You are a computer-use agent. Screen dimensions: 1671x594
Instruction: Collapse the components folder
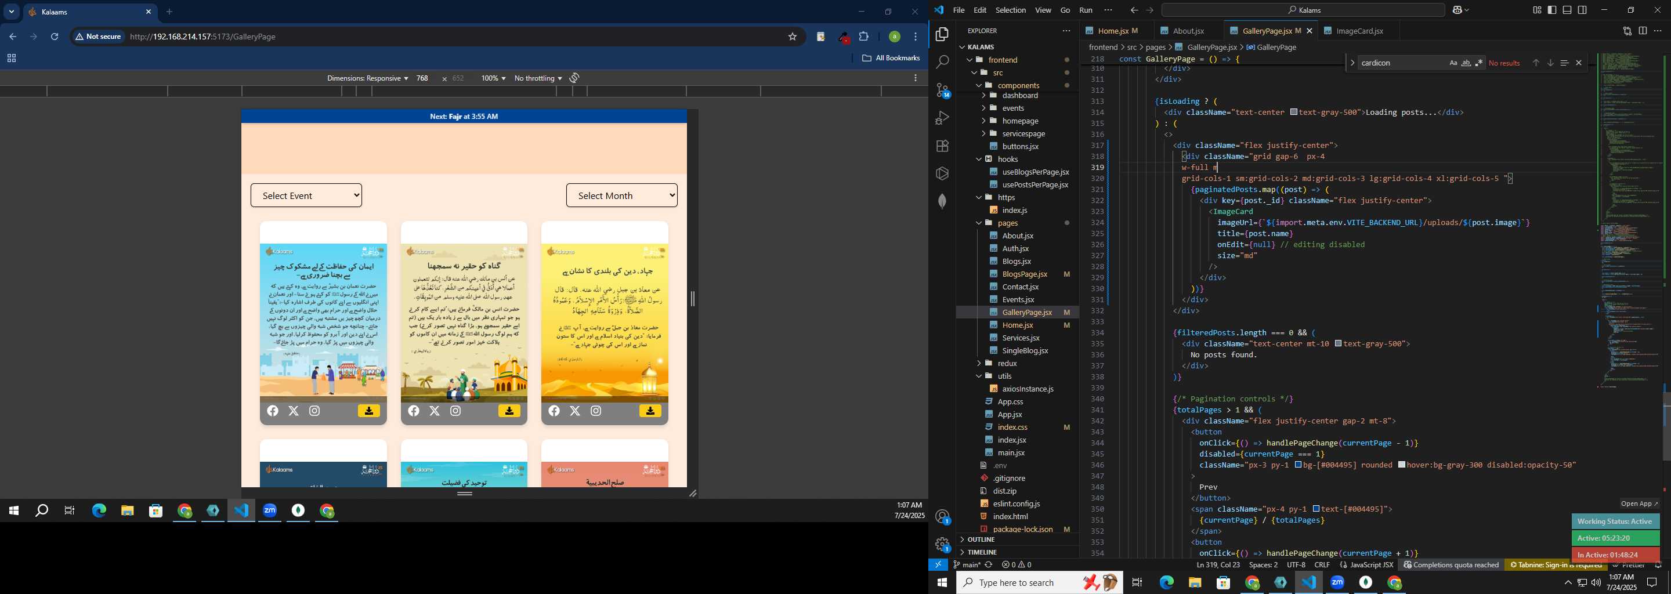[1018, 86]
